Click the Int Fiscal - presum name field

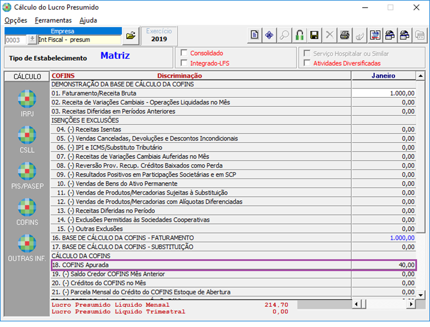(x=79, y=40)
